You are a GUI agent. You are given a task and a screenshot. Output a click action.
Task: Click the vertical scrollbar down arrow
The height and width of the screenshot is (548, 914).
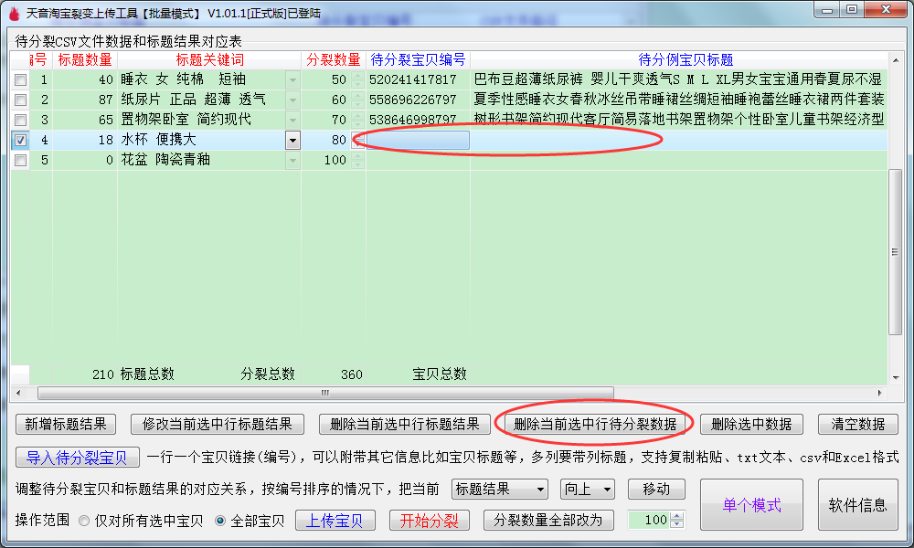tap(896, 378)
